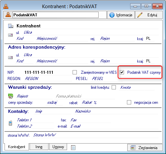Click the Imię contact field
This screenshot has height=154, width=166.
52,111
